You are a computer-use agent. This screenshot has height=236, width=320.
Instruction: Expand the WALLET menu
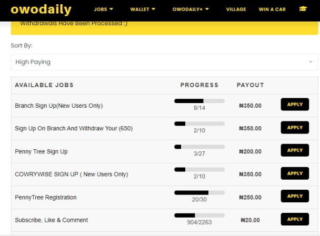(x=143, y=9)
